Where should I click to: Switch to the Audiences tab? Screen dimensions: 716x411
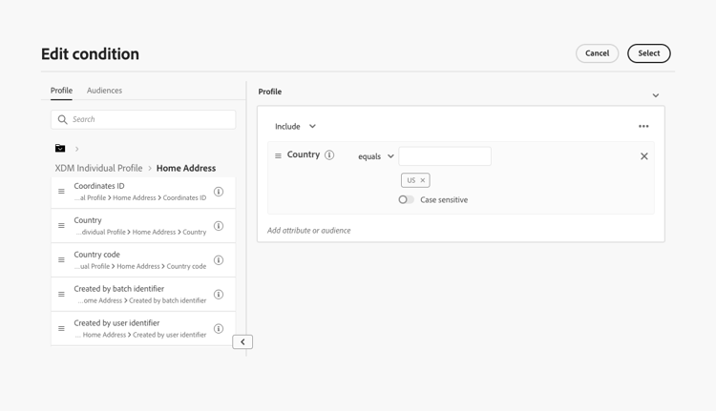tap(104, 91)
